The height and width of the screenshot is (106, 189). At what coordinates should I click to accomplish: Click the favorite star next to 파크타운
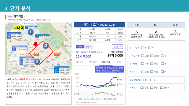(x=25, y=16)
